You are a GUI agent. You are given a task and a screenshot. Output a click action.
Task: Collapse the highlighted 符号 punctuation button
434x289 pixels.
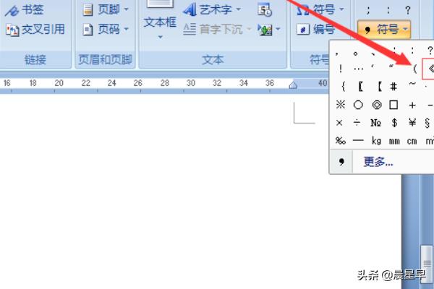coord(384,30)
